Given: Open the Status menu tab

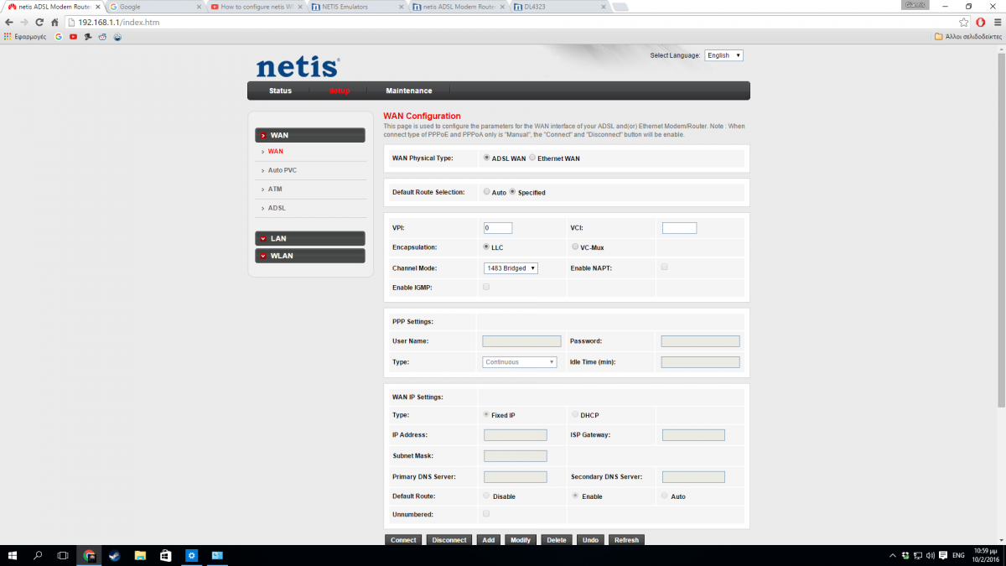Looking at the screenshot, I should coord(280,91).
